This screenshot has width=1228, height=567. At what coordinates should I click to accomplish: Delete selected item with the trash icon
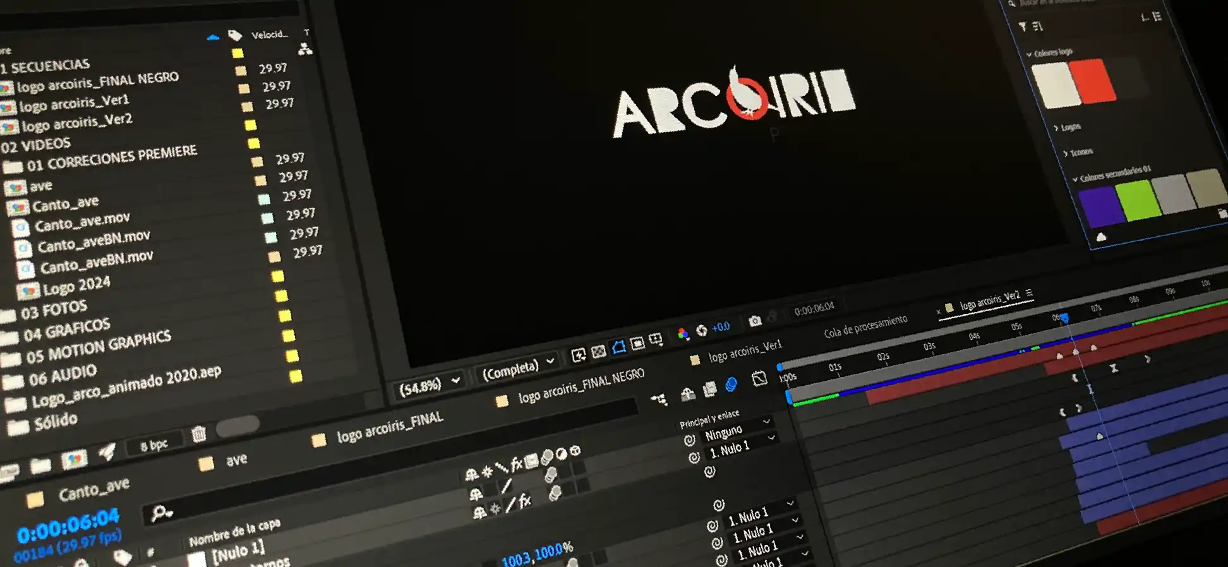[x=199, y=434]
